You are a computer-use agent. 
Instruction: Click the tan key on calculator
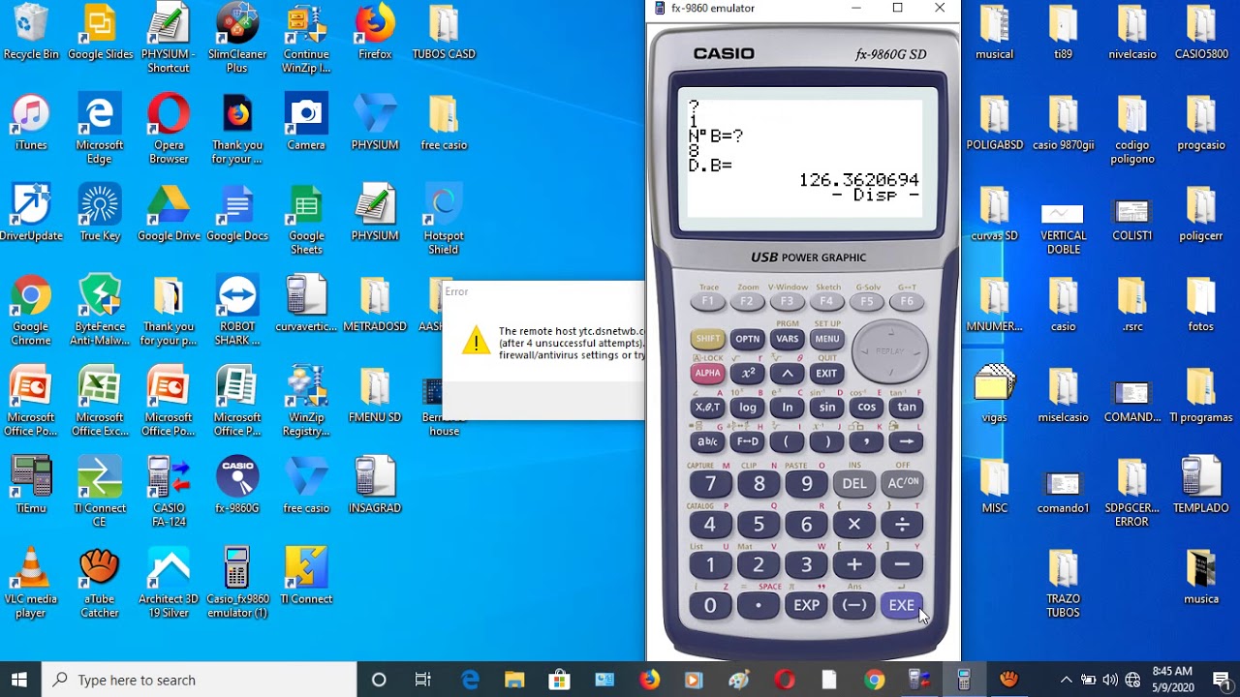click(906, 407)
